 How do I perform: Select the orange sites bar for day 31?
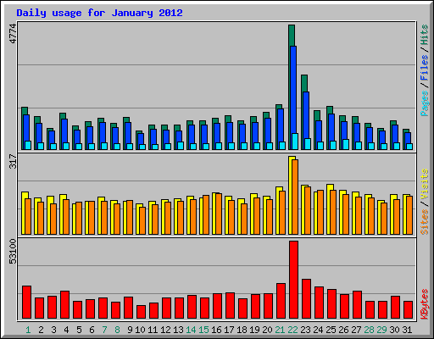click(x=409, y=215)
